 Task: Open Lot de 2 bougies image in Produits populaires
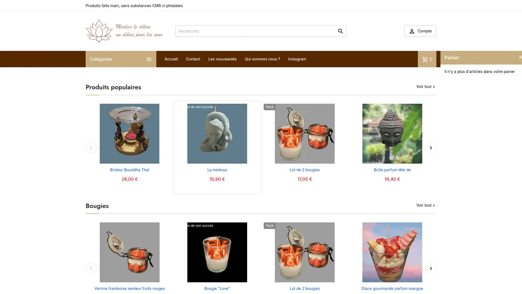pos(305,134)
